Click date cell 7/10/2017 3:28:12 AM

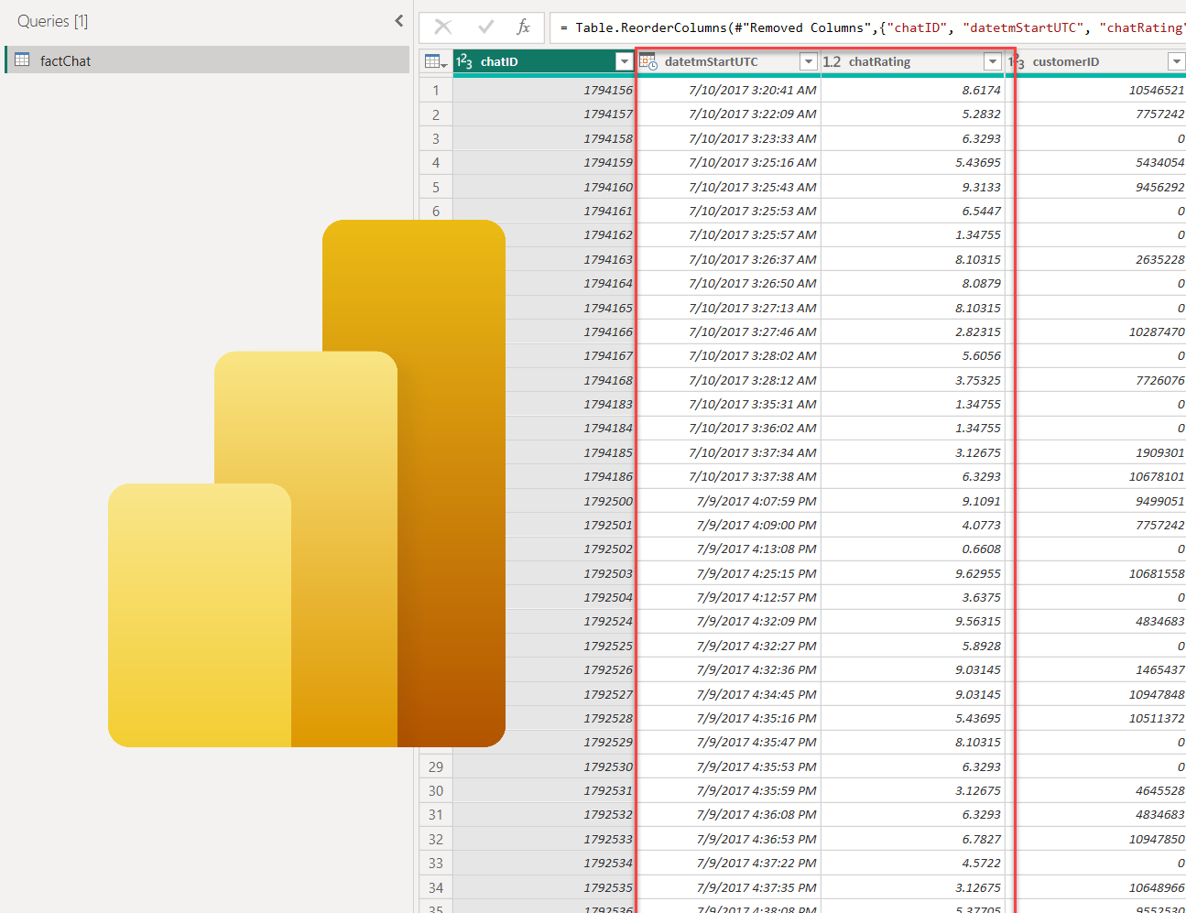click(x=729, y=380)
